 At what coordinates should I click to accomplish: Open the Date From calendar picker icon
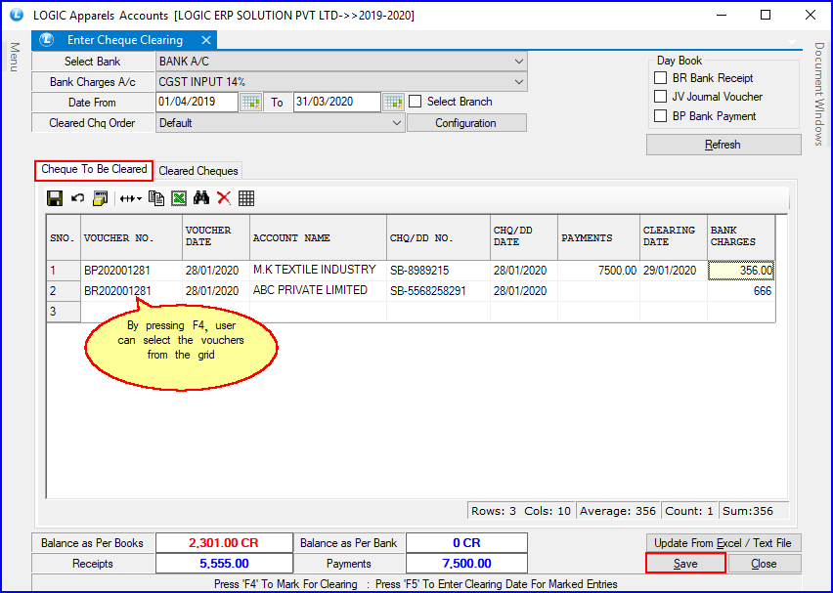[250, 102]
